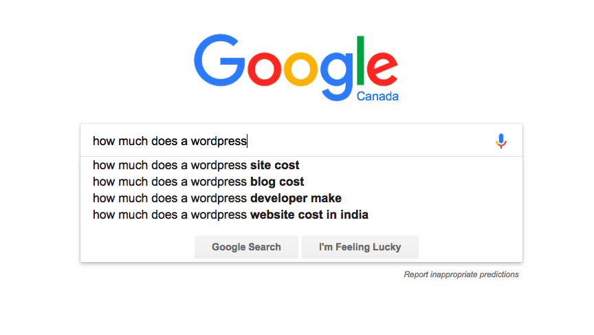Click bold text 'developer make' in suggestions
Screen dimensions: 594x335
[296, 198]
